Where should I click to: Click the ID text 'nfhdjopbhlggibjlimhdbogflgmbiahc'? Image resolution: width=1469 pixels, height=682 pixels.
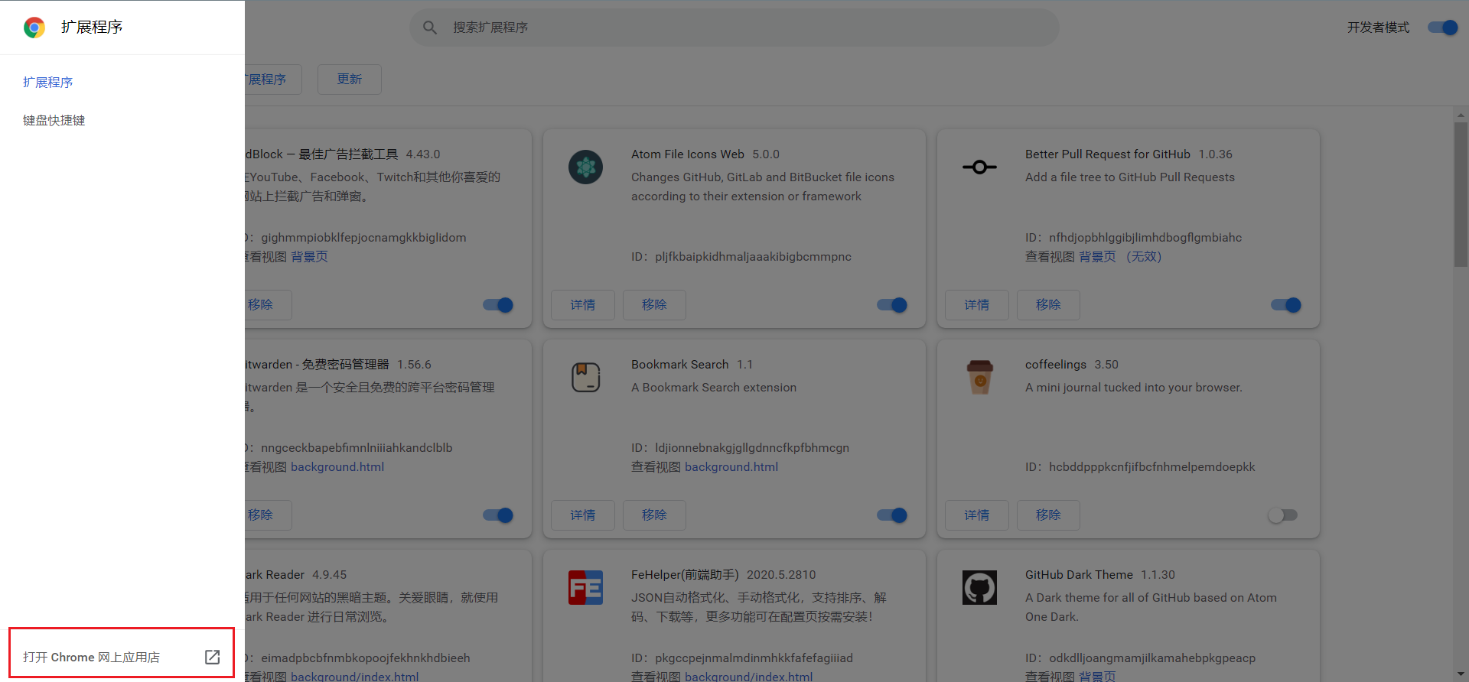pyautogui.click(x=1145, y=238)
